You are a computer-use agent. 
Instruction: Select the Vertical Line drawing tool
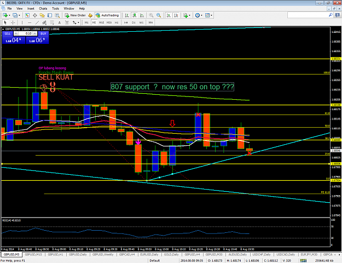[22, 22]
